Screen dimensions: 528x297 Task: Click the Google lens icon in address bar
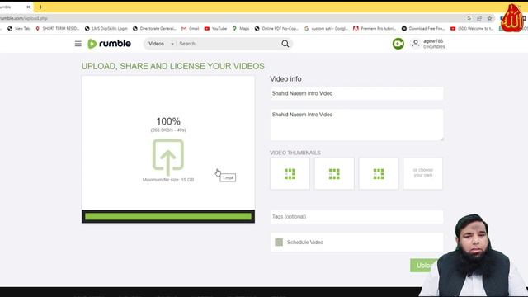pyautogui.click(x=469, y=18)
